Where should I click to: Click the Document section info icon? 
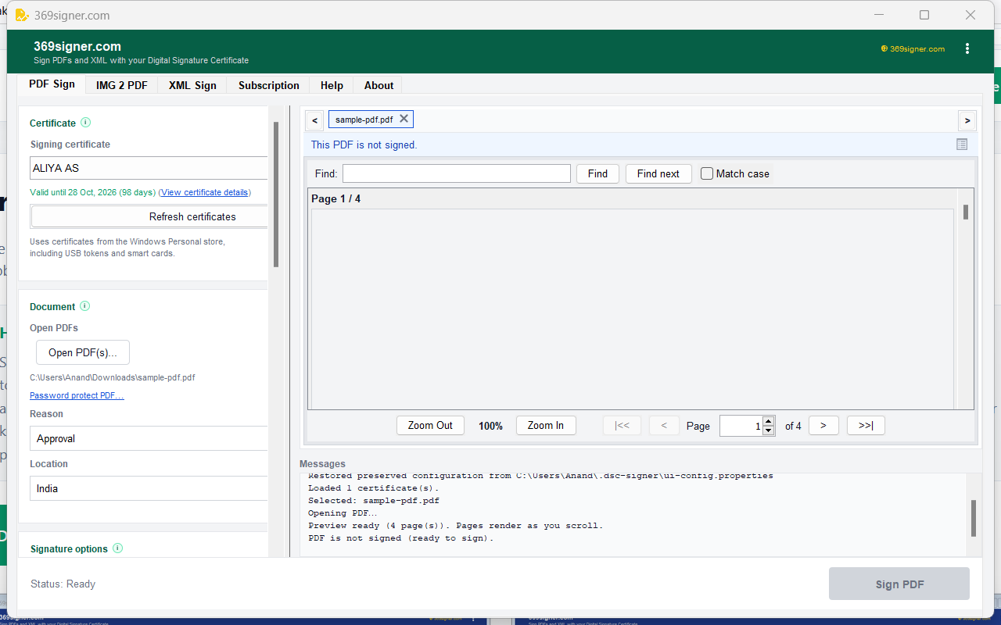pyautogui.click(x=85, y=306)
